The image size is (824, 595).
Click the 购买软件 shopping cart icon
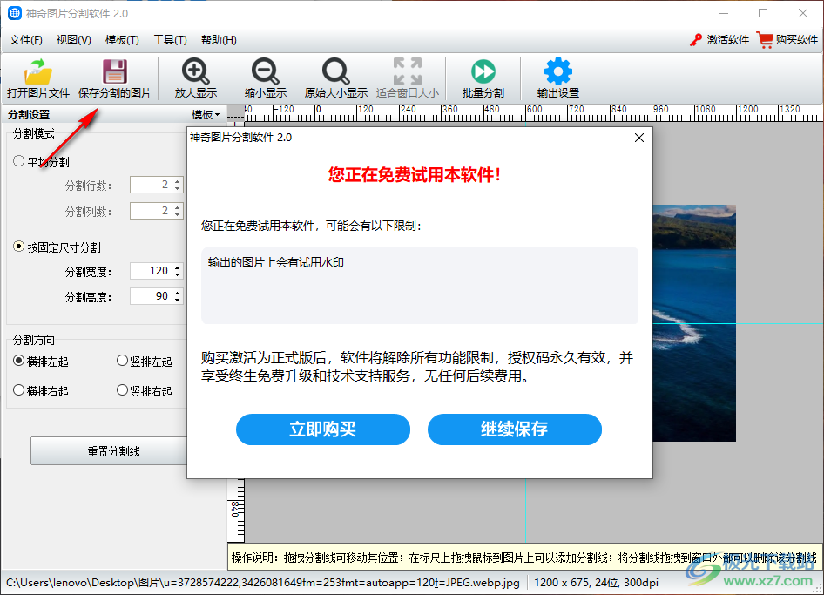(765, 40)
